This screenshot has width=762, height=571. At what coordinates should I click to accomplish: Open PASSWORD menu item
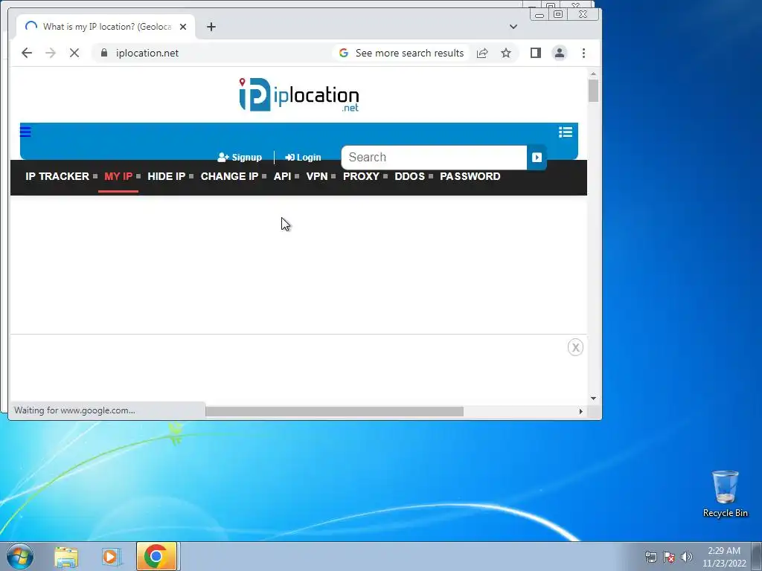470,176
